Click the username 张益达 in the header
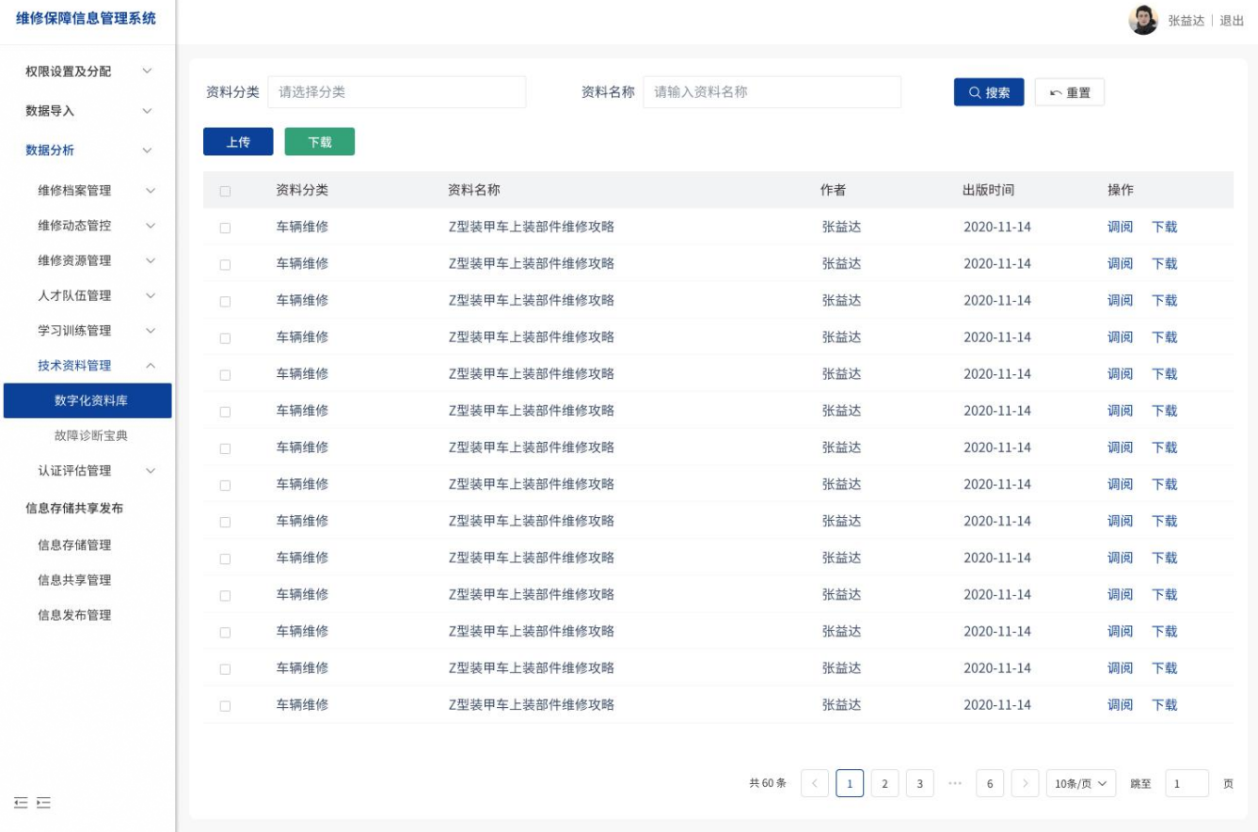1258x832 pixels. pyautogui.click(x=1186, y=21)
